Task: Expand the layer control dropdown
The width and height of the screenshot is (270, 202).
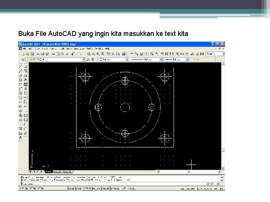Action: (84, 59)
